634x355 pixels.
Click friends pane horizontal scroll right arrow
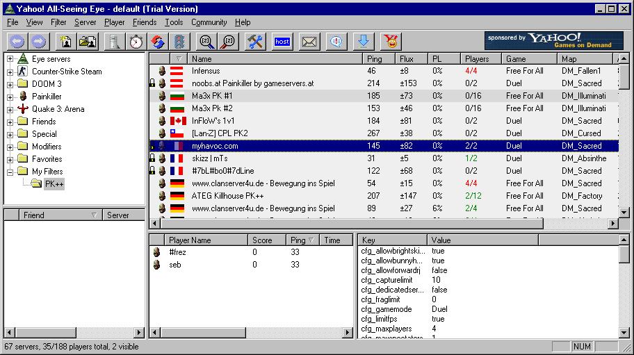tap(139, 333)
